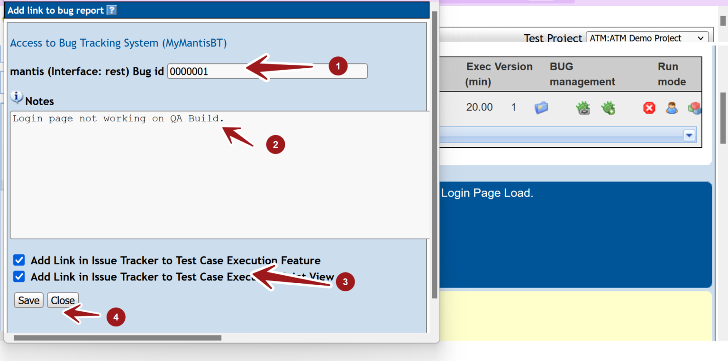Uncheck Add Link to Execution Print View

18,277
